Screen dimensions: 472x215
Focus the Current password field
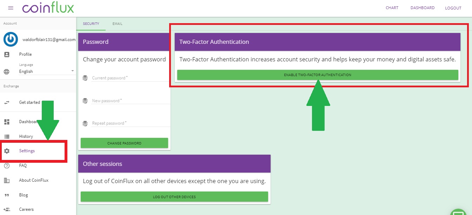[131, 78]
